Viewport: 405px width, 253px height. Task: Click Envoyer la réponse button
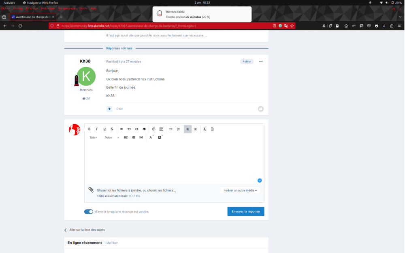coord(246,211)
